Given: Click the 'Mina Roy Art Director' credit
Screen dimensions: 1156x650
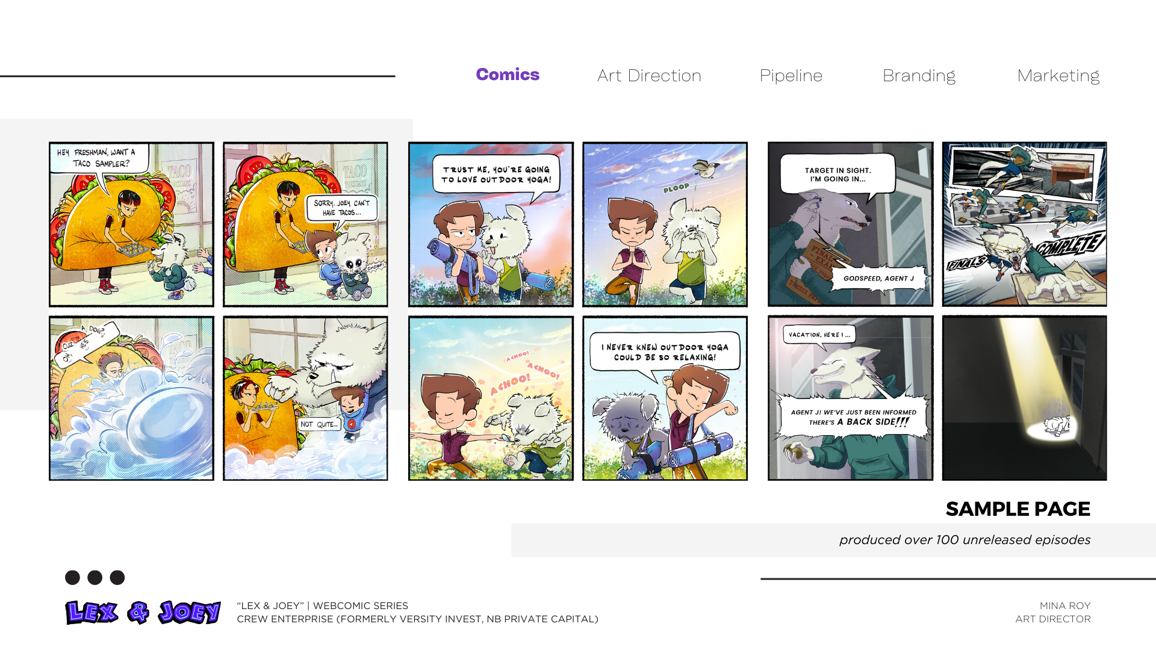Looking at the screenshot, I should point(1053,612).
